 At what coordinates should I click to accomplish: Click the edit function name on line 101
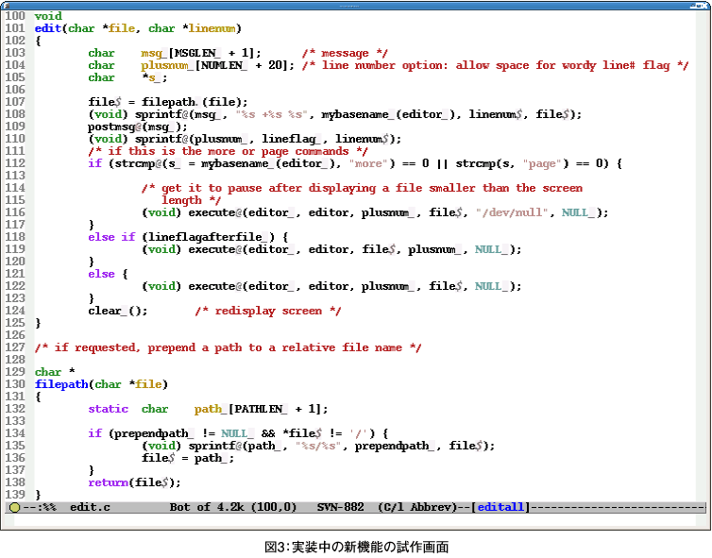tap(48, 28)
